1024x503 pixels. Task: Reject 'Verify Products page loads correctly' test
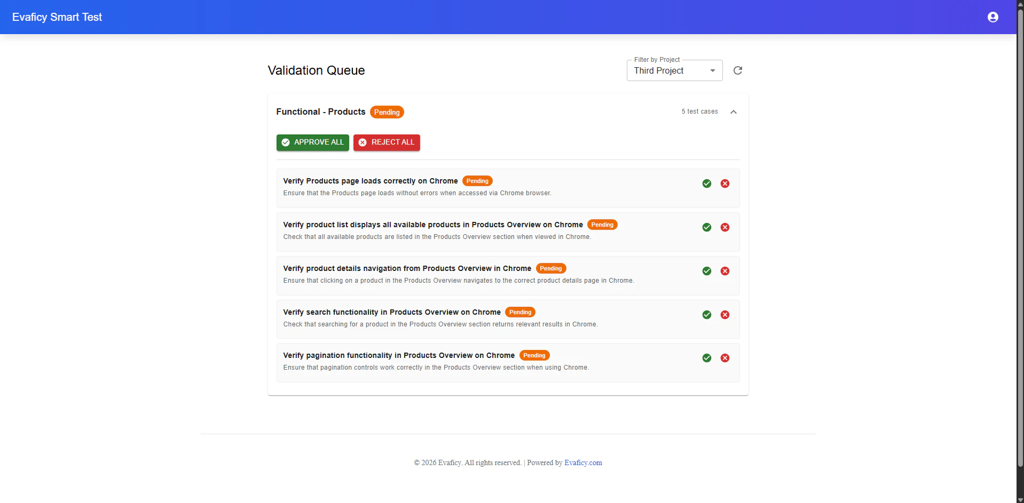[725, 183]
